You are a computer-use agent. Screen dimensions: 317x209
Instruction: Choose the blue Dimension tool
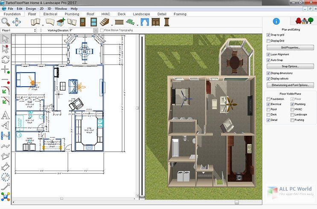(5, 136)
